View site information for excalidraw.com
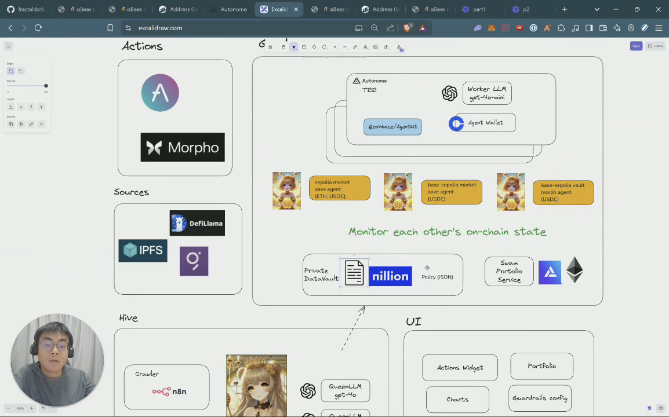Image resolution: width=669 pixels, height=417 pixels. pos(128,28)
